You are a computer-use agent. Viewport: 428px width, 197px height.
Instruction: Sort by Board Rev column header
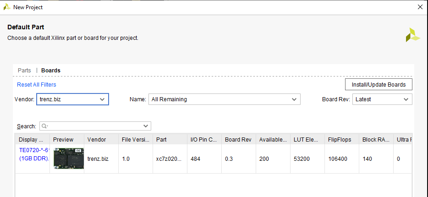(x=239, y=139)
